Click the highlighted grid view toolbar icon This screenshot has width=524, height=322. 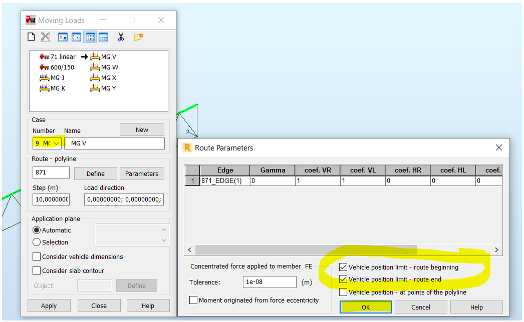coord(90,36)
